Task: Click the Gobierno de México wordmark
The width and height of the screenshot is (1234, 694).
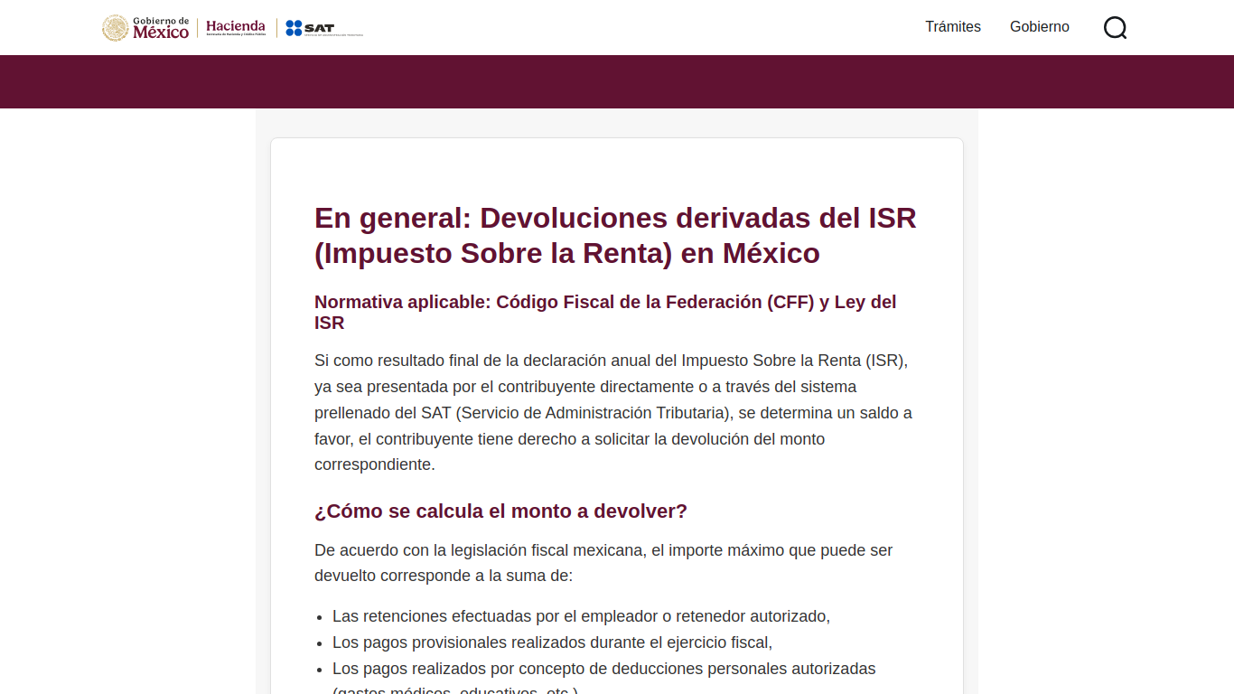Action: click(x=161, y=28)
